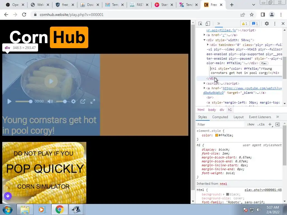
Task: Expand the youtube anchor node
Action: coord(204,88)
